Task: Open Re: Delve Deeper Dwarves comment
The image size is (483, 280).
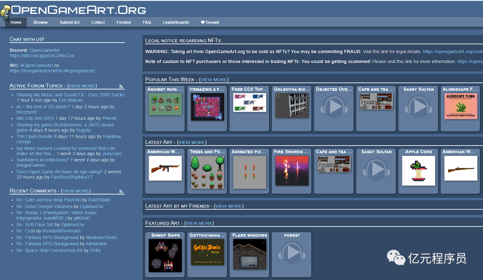Action: point(44,206)
